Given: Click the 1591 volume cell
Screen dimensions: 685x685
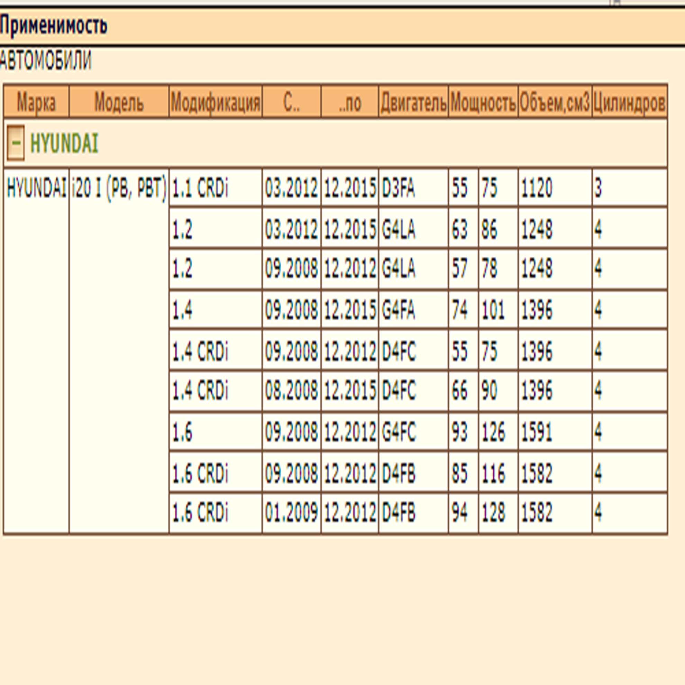Looking at the screenshot, I should coord(537,432).
